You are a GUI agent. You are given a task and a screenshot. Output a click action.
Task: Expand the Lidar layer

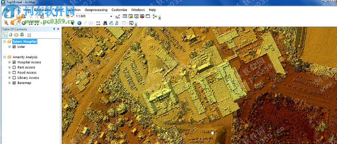coord(9,47)
